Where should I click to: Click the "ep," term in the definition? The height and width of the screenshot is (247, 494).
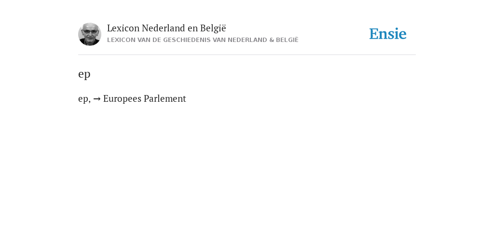click(84, 99)
